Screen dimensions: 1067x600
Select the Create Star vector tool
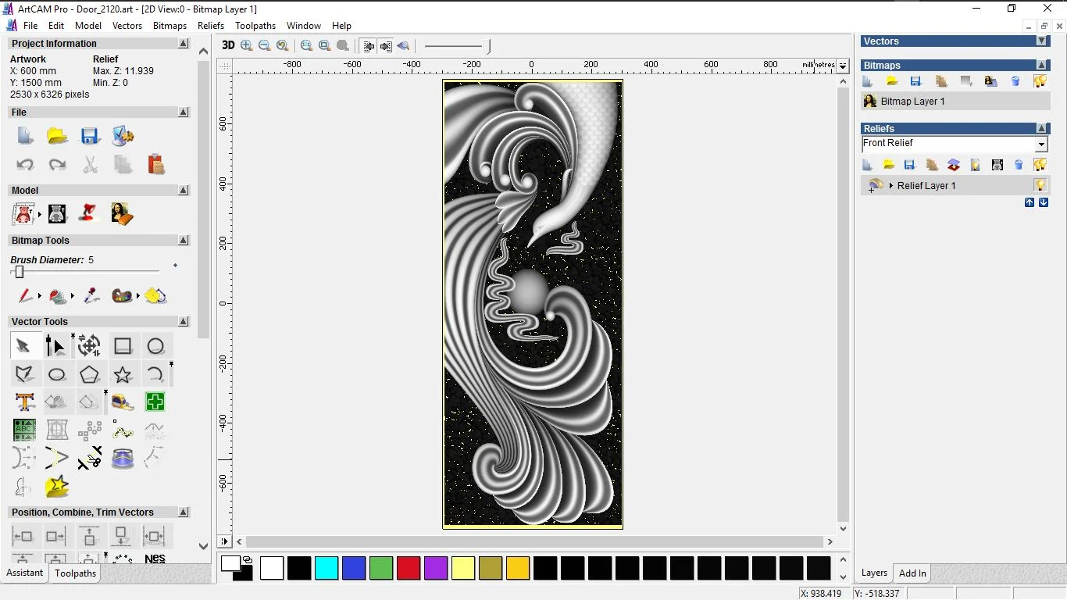(x=123, y=374)
